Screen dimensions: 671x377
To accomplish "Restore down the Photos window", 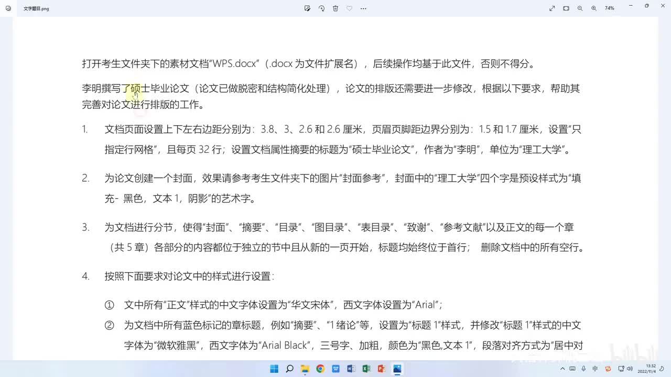I will tap(646, 6).
